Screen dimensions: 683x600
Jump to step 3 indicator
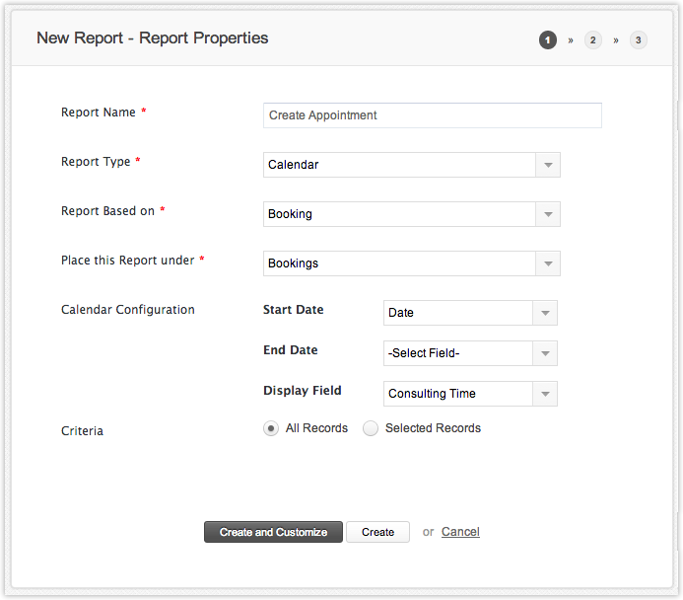click(x=639, y=40)
